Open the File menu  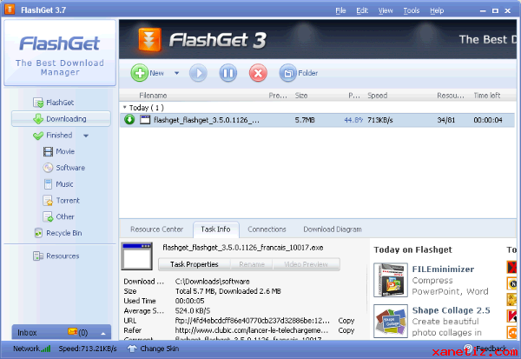tap(340, 10)
